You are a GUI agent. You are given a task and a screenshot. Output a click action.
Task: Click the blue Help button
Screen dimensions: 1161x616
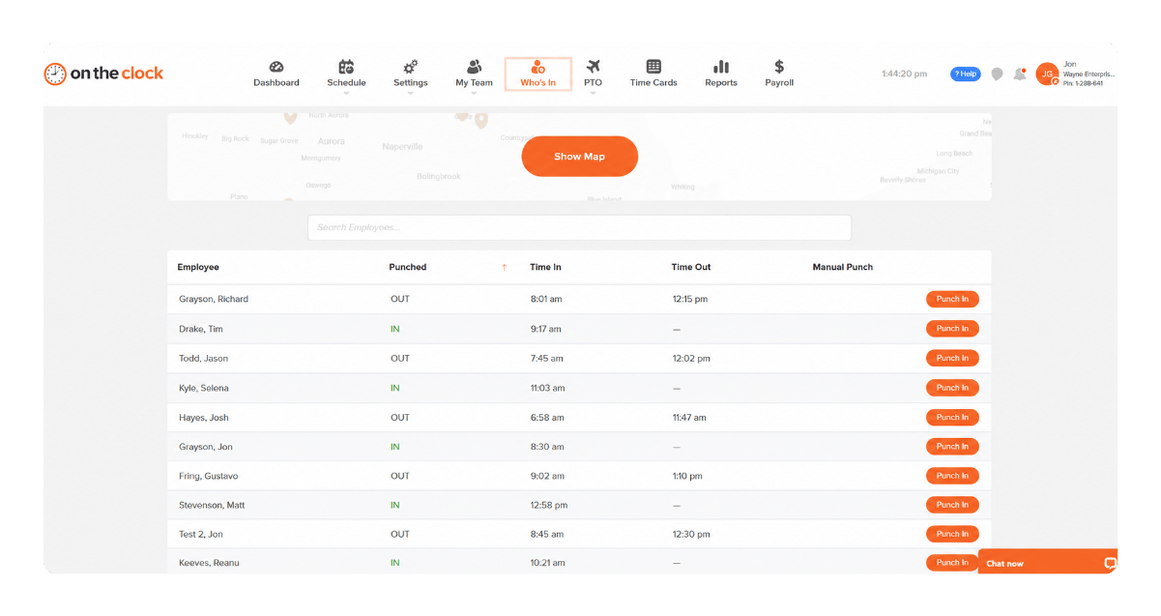click(x=965, y=73)
